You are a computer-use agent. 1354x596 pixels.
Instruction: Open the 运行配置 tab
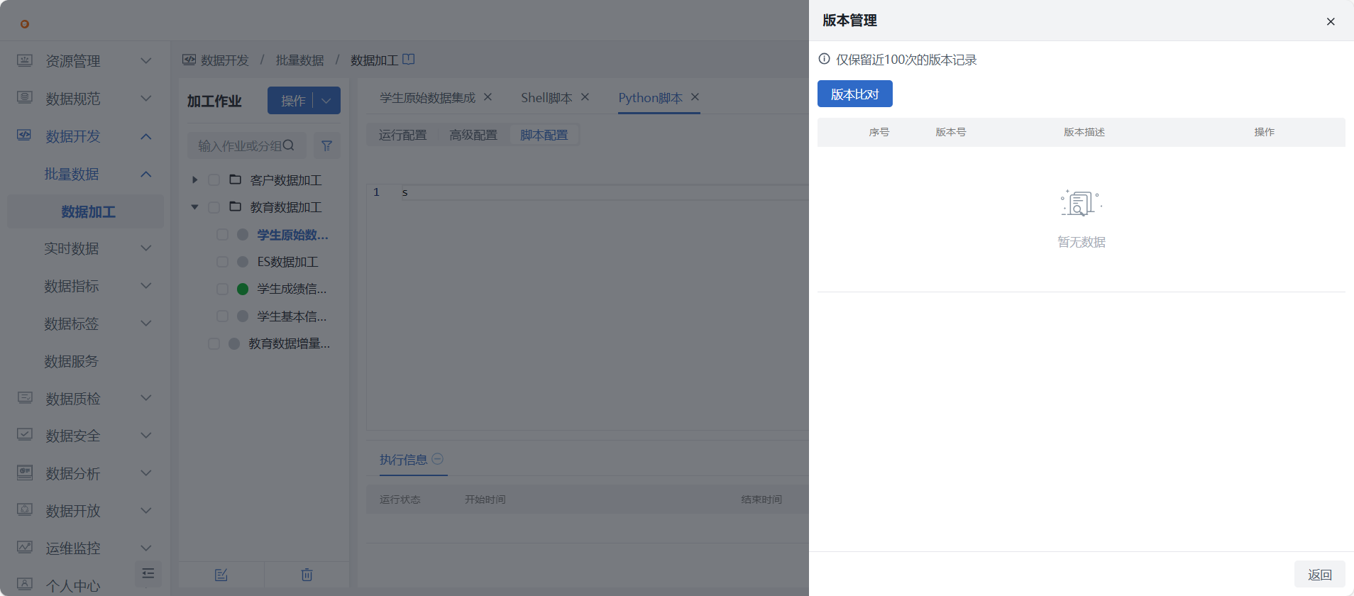[x=403, y=135]
